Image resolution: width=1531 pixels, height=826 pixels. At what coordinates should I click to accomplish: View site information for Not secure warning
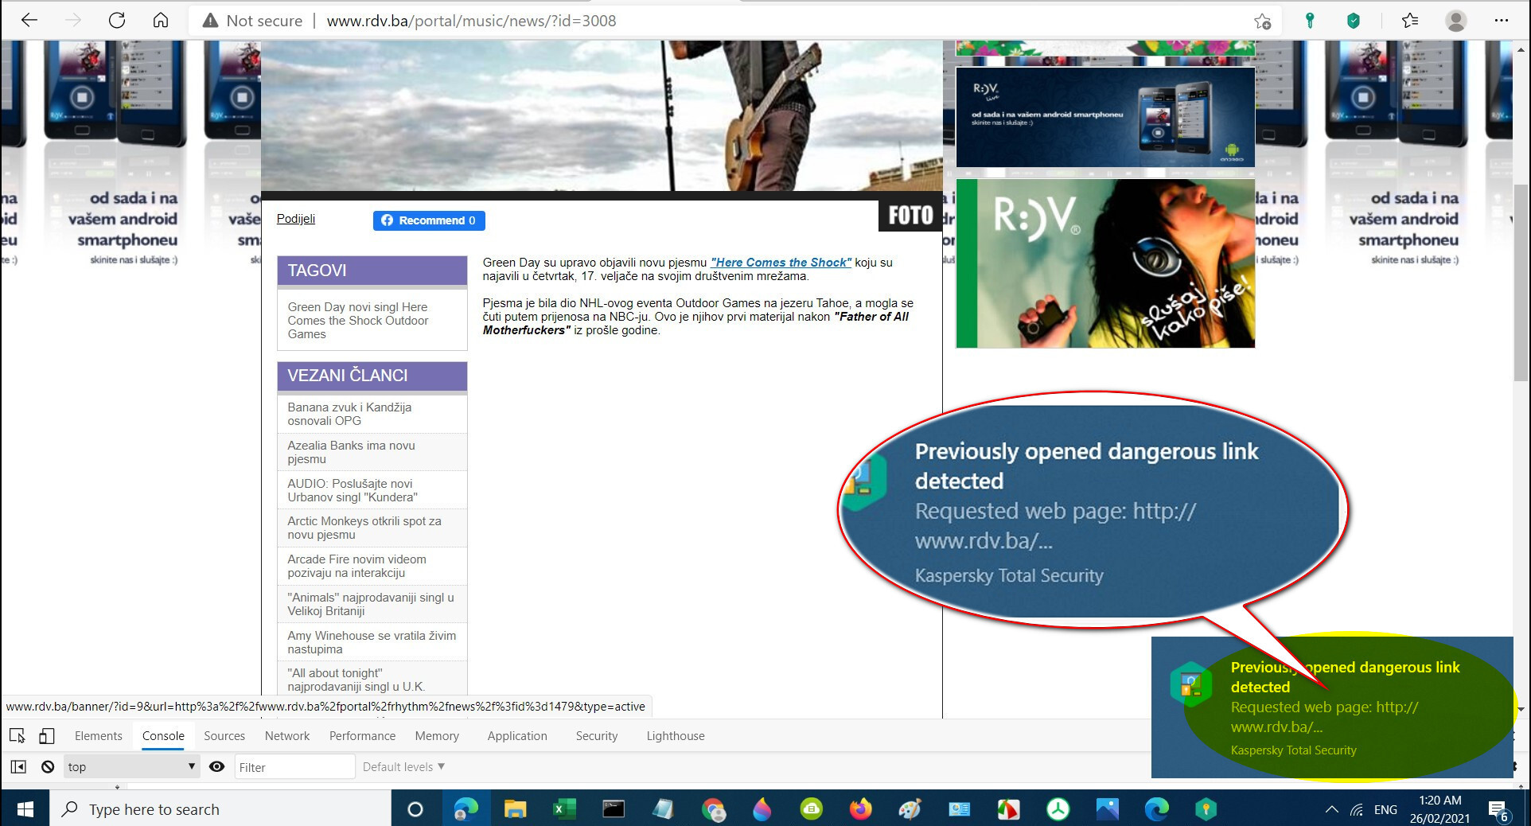click(x=252, y=21)
